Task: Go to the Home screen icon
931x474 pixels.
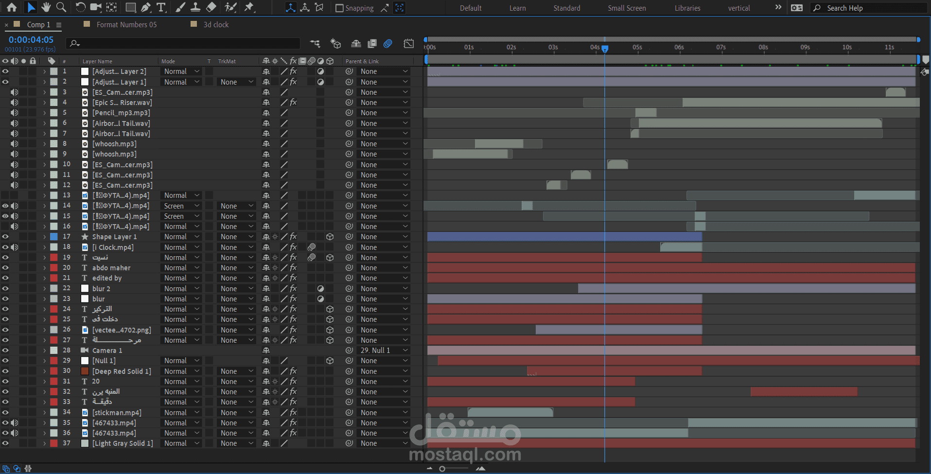Action: (x=12, y=7)
